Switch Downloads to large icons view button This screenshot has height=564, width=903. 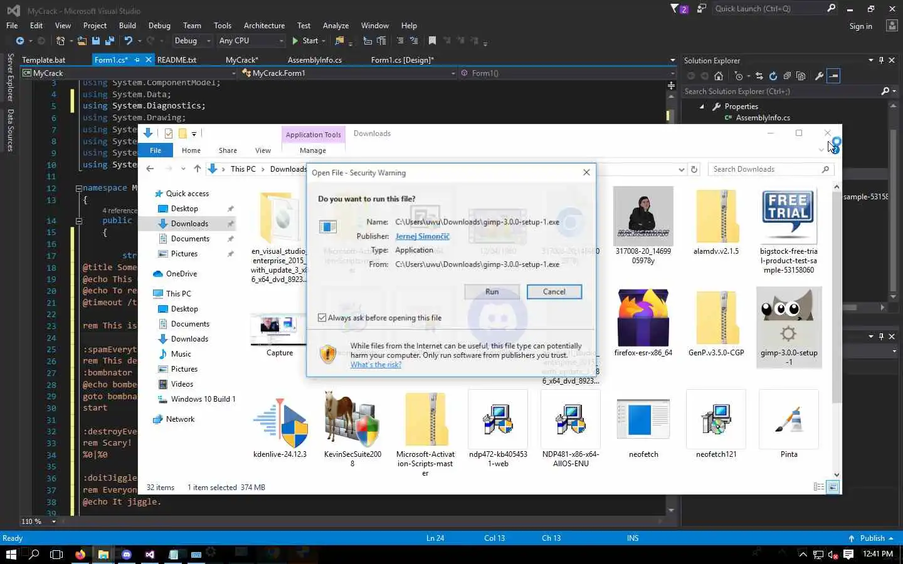pos(833,487)
